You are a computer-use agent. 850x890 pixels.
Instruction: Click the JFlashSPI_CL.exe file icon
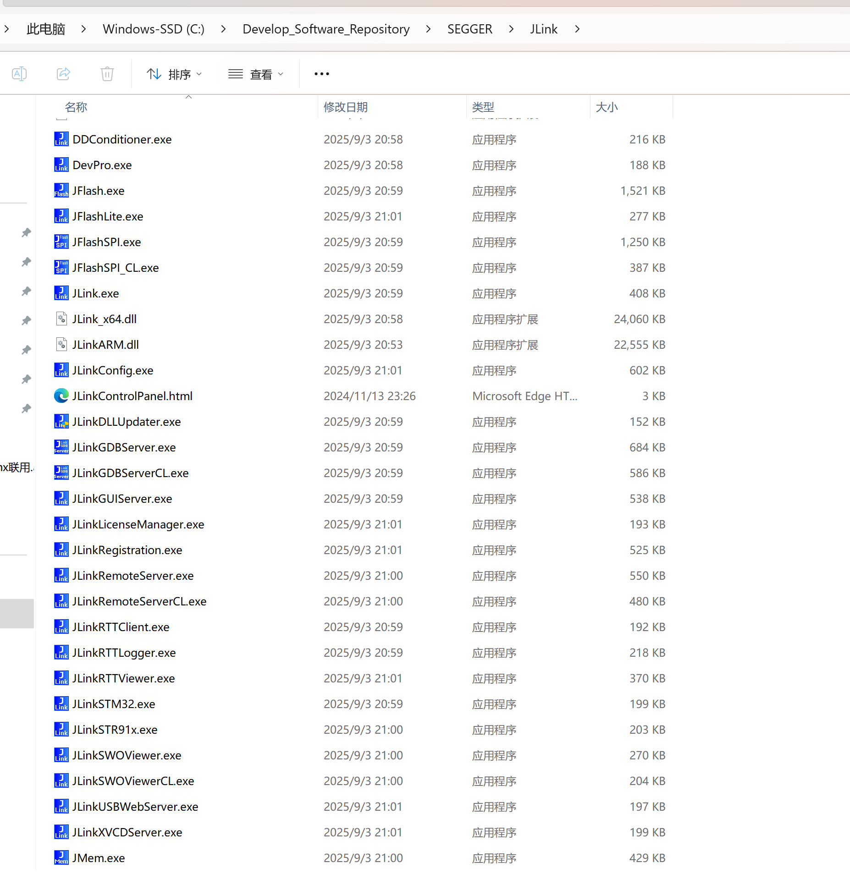click(61, 268)
